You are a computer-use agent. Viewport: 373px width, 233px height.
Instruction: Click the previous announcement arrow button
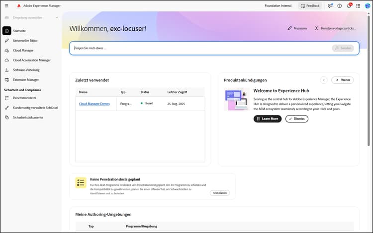[x=324, y=80]
